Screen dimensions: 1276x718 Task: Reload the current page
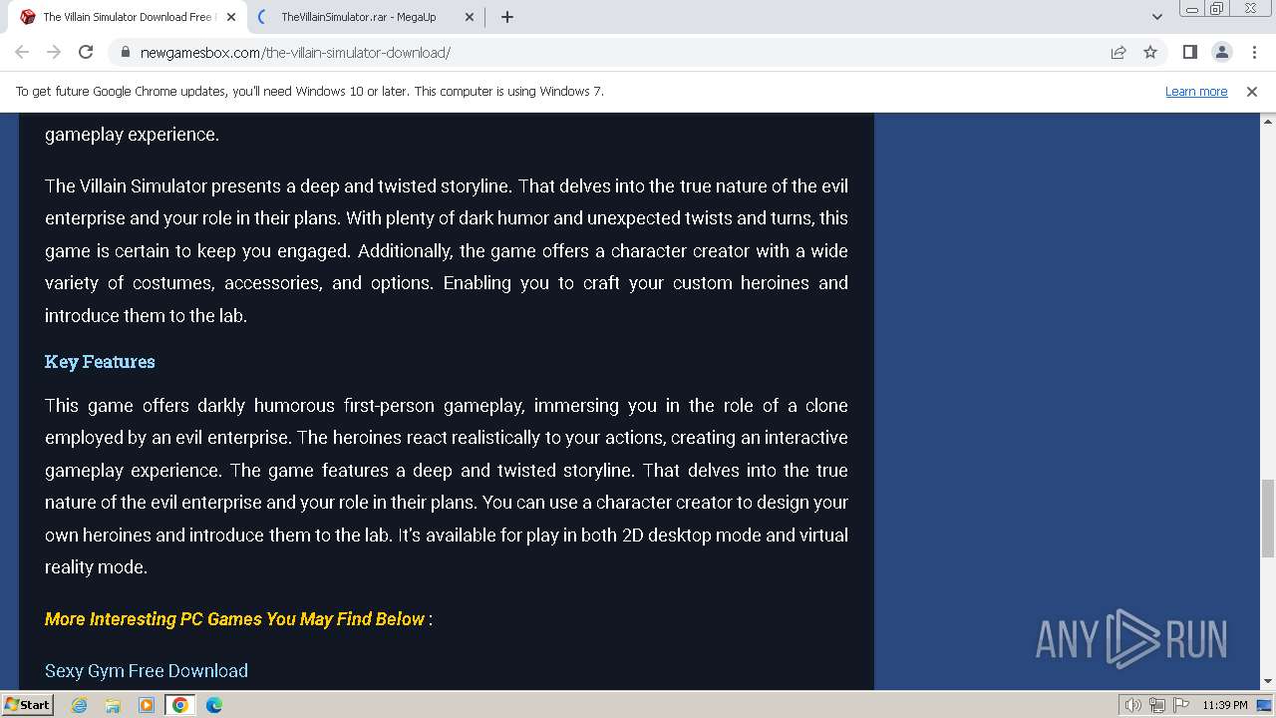tap(86, 52)
